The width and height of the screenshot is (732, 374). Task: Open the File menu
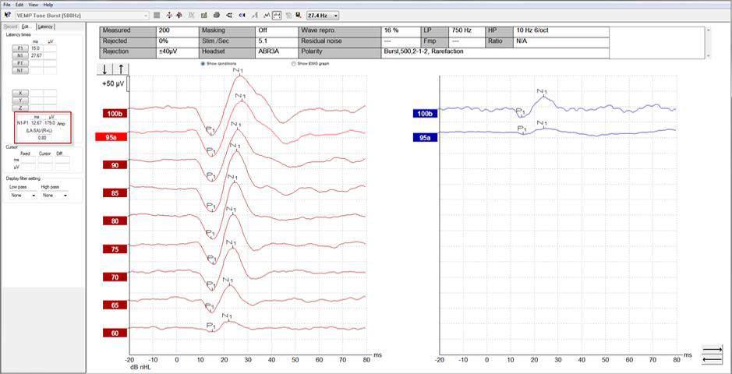6,4
